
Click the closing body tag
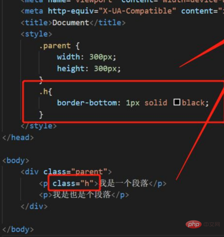pos(18,229)
